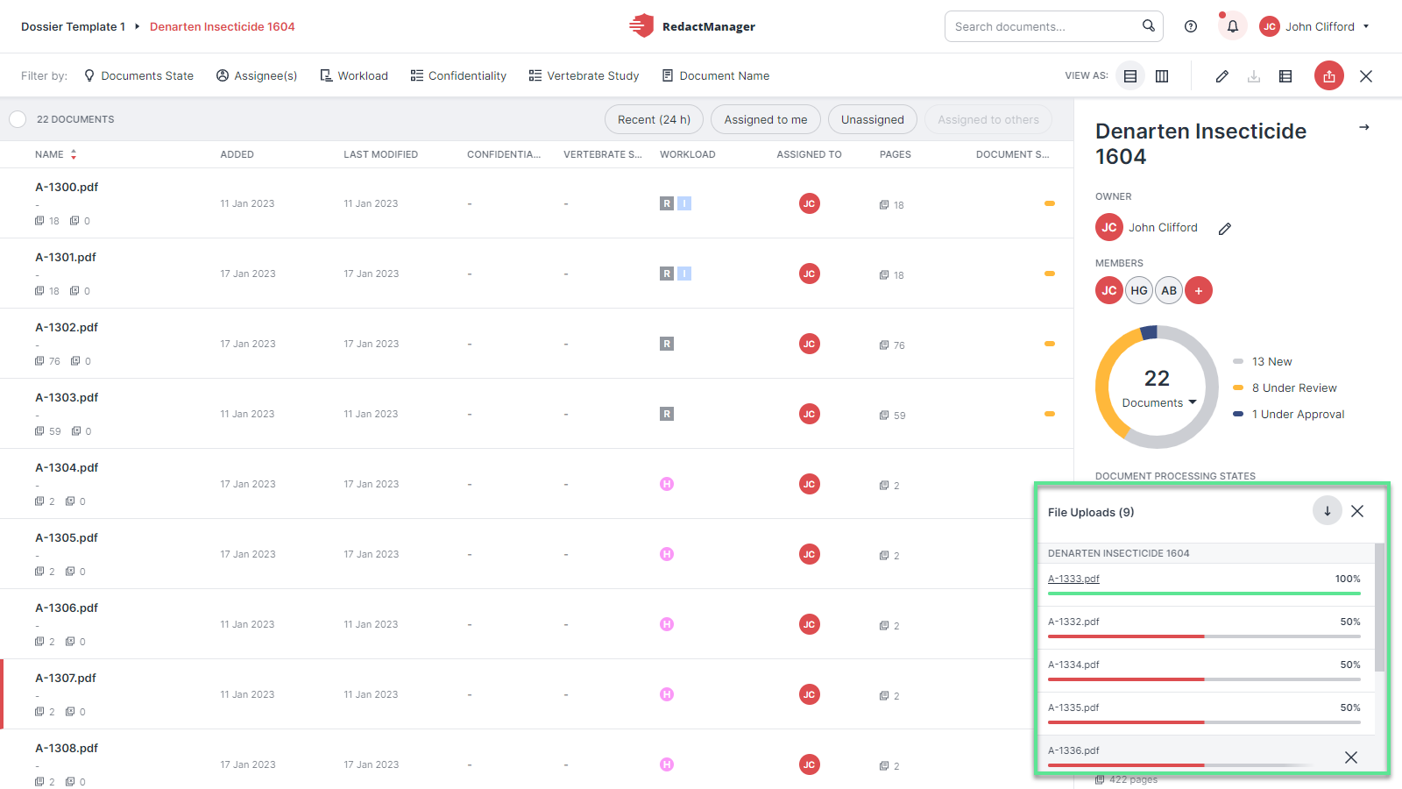Viewport: 1402px width, 789px height.
Task: Click the R workload badge for A-1302.pdf
Action: [x=667, y=344]
